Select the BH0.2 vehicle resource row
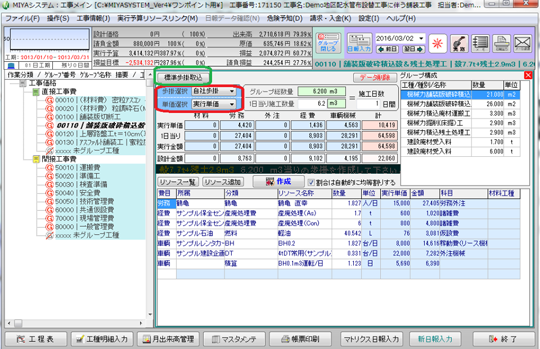 (x=338, y=243)
